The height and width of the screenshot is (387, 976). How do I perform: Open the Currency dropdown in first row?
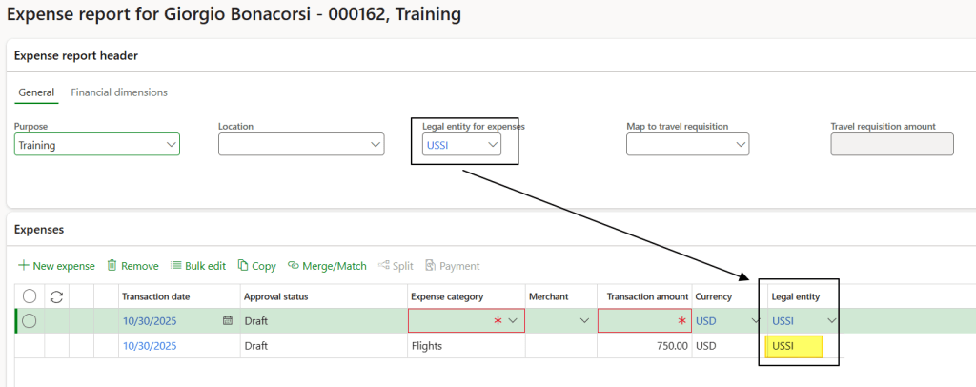753,321
